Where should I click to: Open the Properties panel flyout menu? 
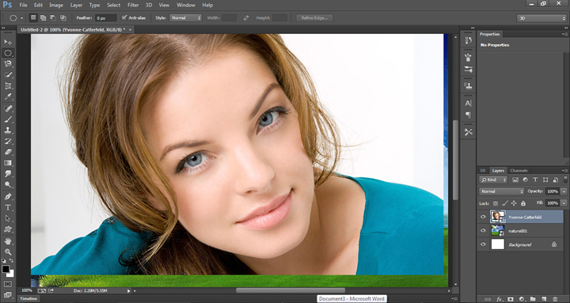tap(564, 34)
